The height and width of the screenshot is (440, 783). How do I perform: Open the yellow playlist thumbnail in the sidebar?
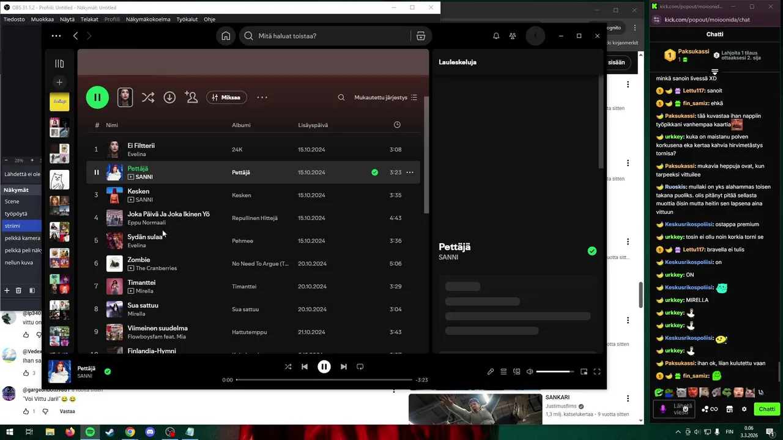(59, 101)
